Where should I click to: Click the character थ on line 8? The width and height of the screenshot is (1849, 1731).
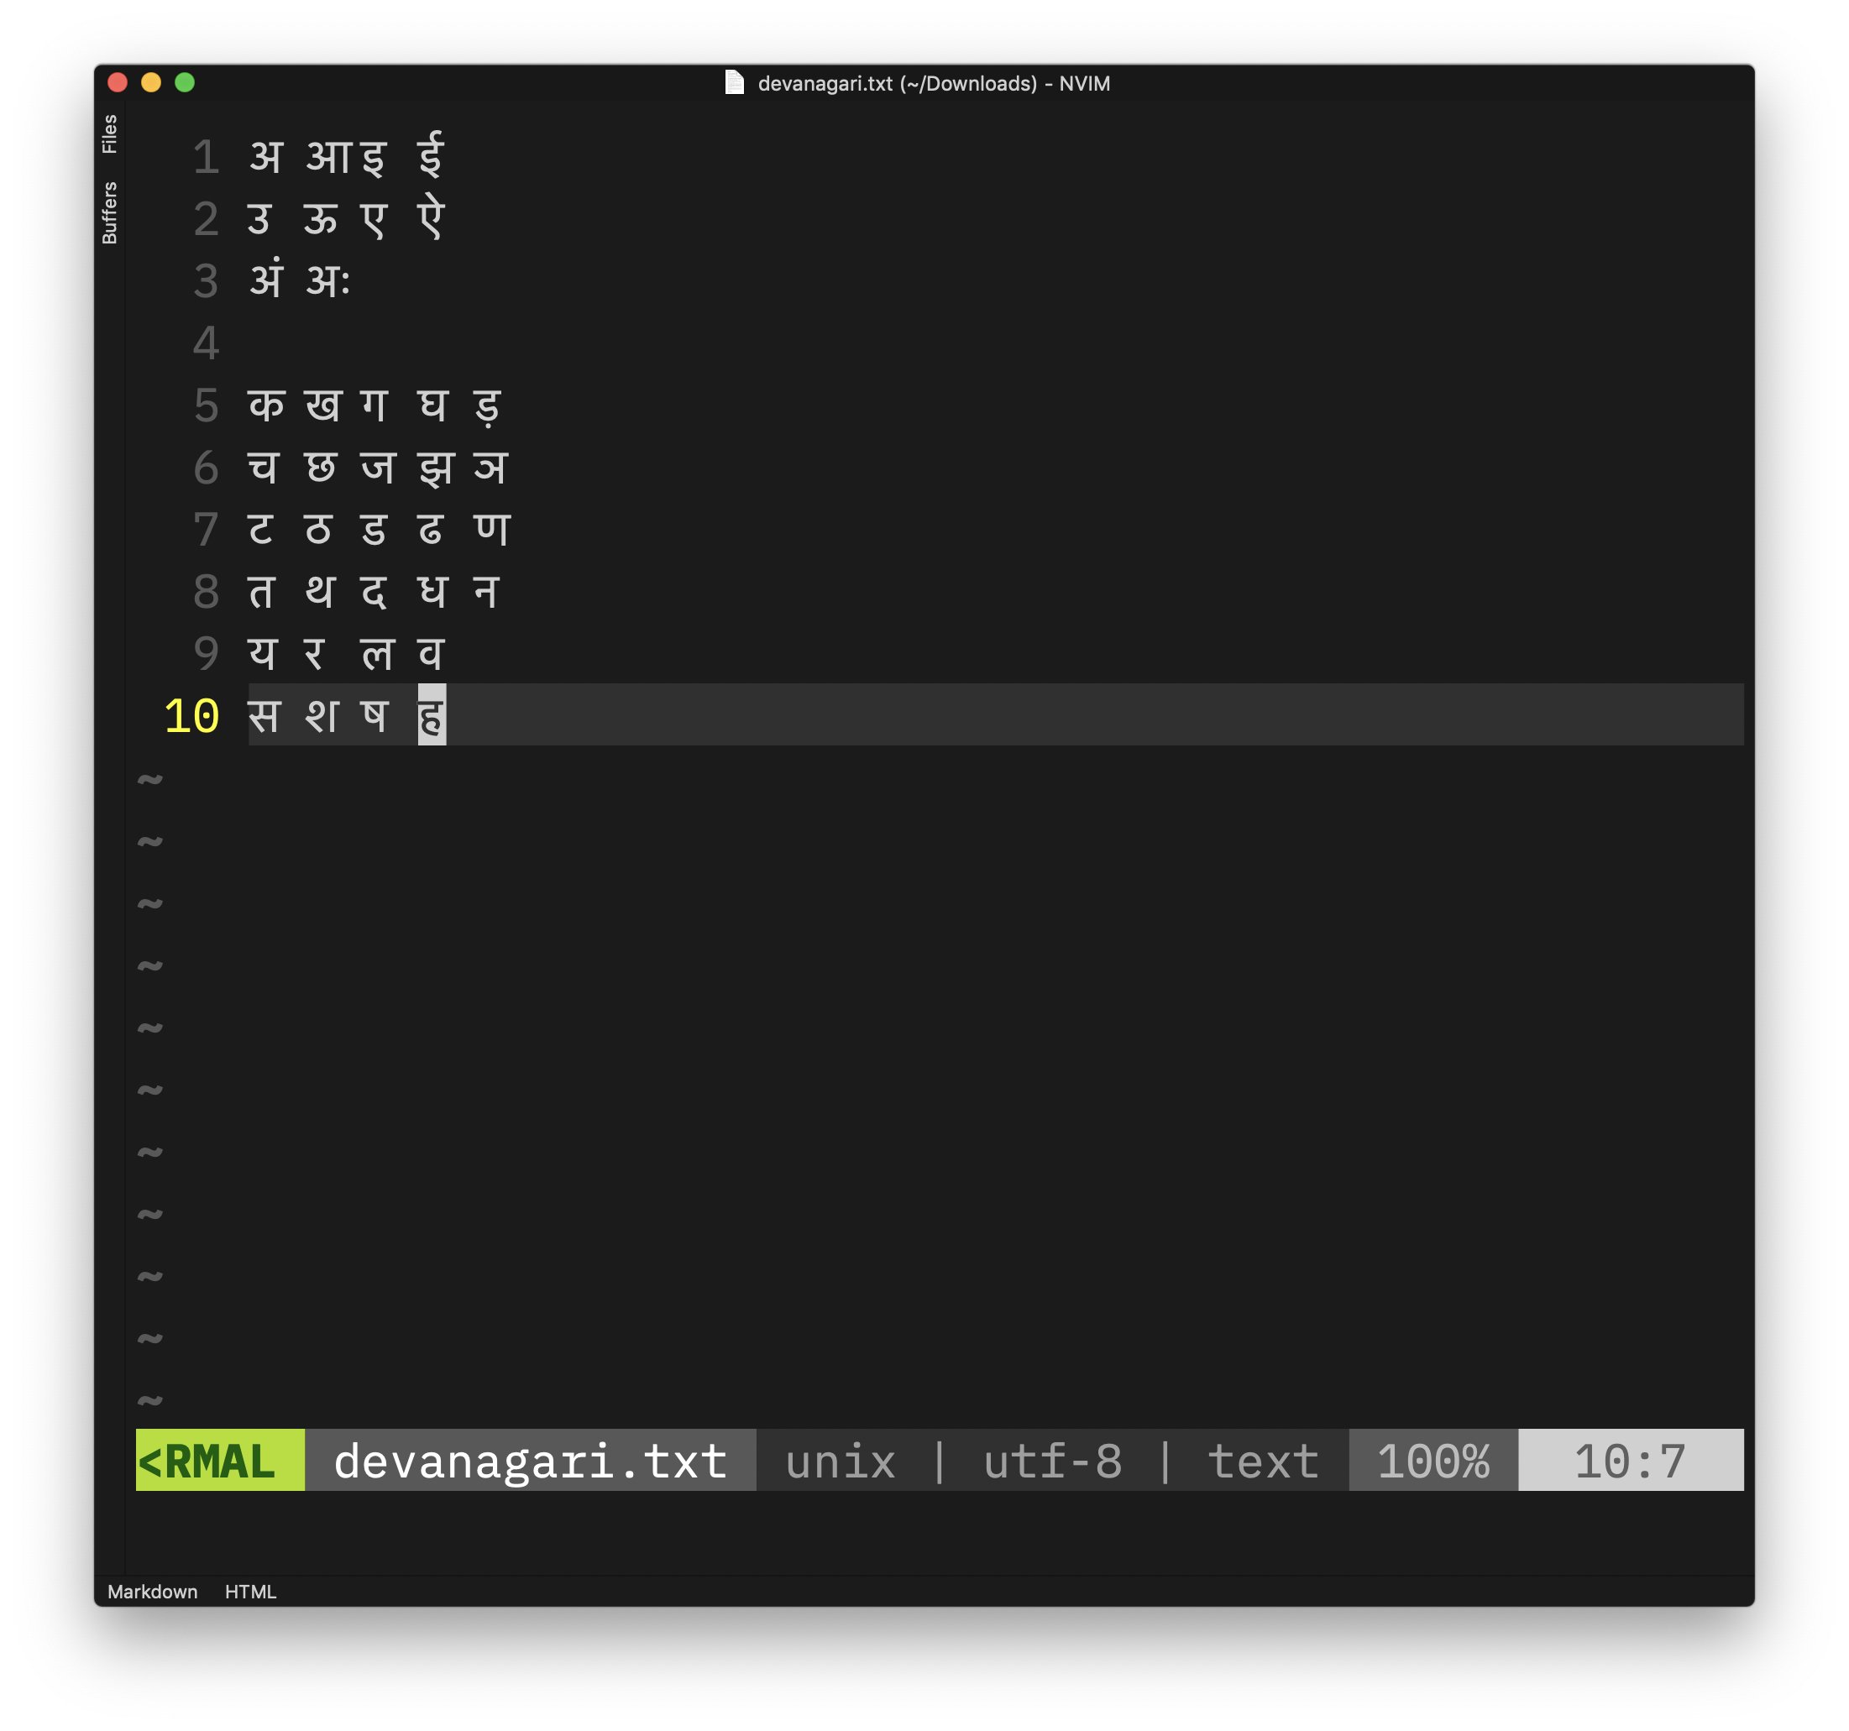[x=320, y=591]
